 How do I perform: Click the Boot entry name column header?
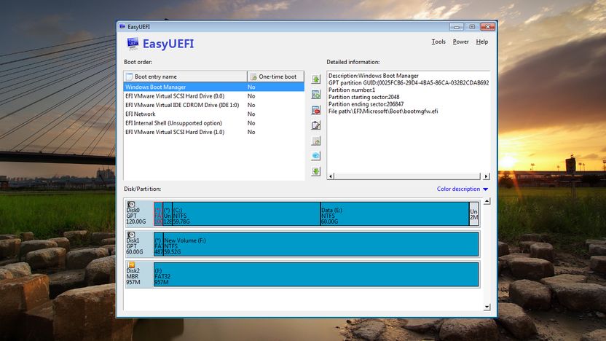(185, 77)
